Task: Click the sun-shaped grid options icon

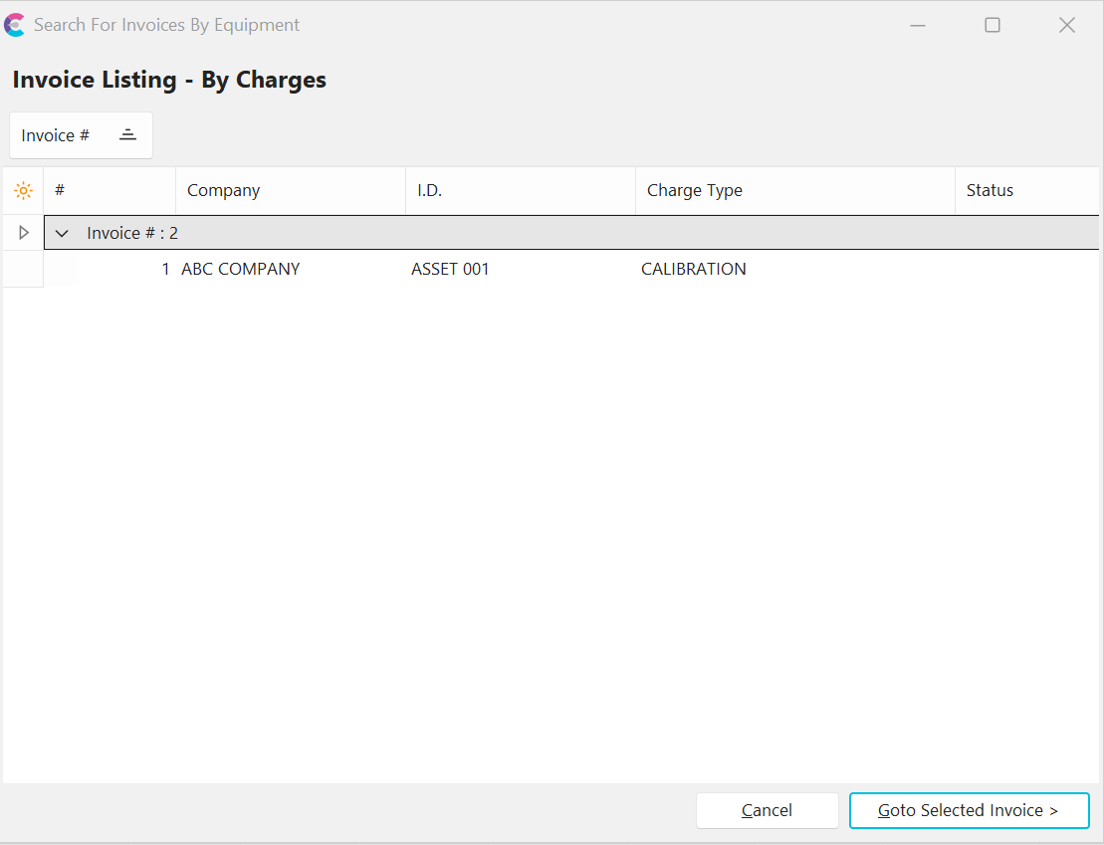Action: [x=23, y=190]
